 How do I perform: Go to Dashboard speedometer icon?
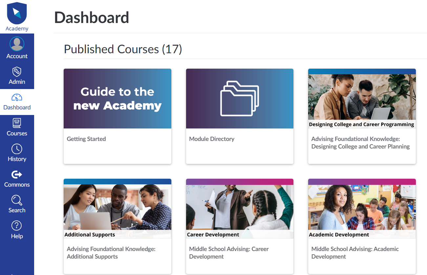point(17,98)
